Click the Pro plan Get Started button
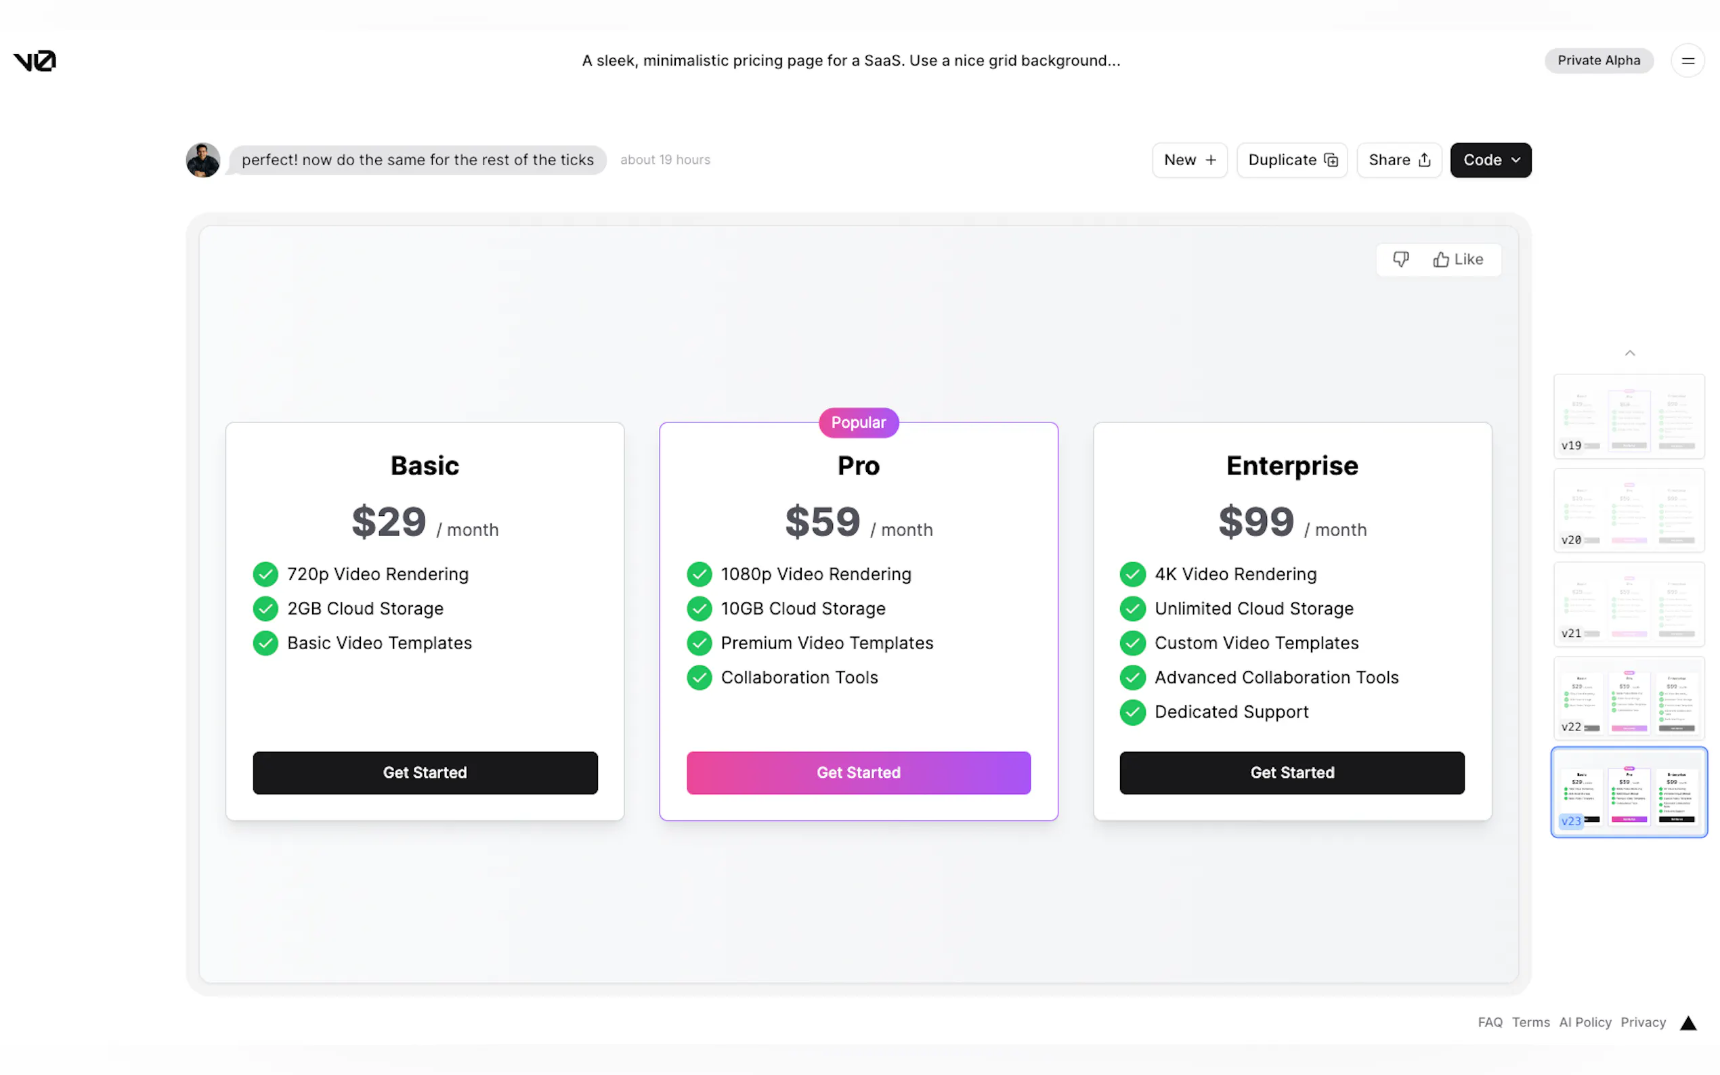The height and width of the screenshot is (1075, 1720). (858, 773)
